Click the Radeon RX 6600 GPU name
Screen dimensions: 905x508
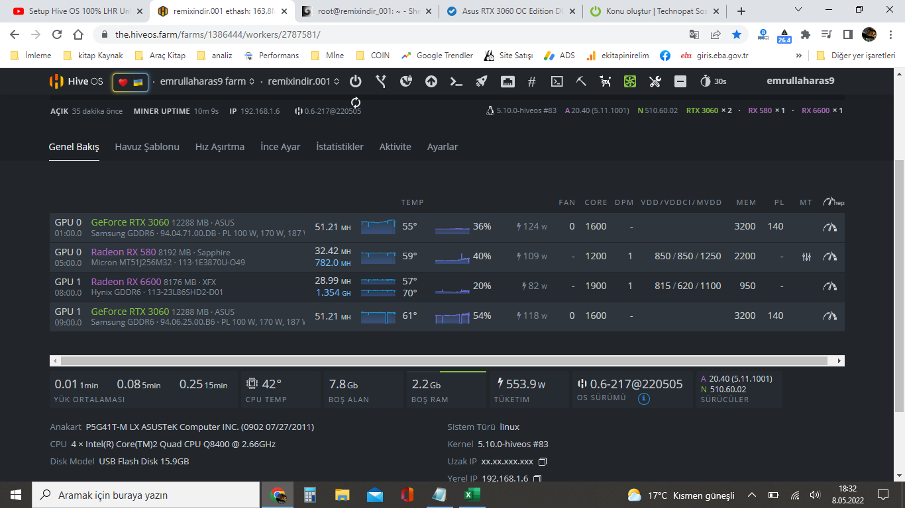(x=126, y=282)
